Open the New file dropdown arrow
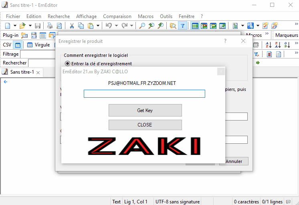Viewport: 299px width, 205px height. coord(15,26)
